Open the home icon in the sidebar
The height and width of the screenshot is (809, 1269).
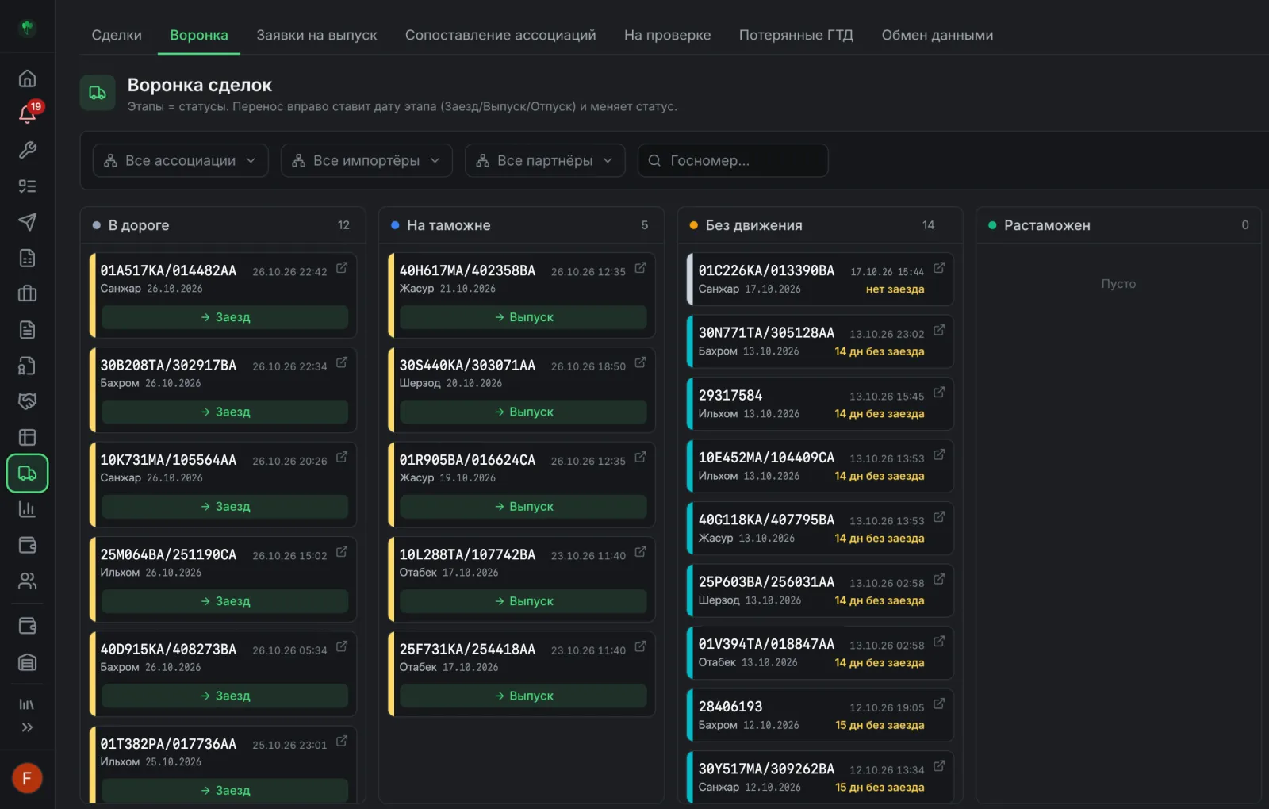click(27, 79)
